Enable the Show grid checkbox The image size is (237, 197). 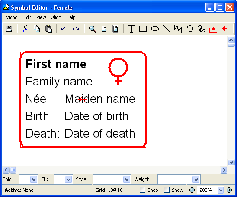pos(167,190)
